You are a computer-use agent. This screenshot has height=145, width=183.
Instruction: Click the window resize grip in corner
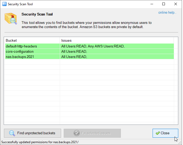click(180, 143)
